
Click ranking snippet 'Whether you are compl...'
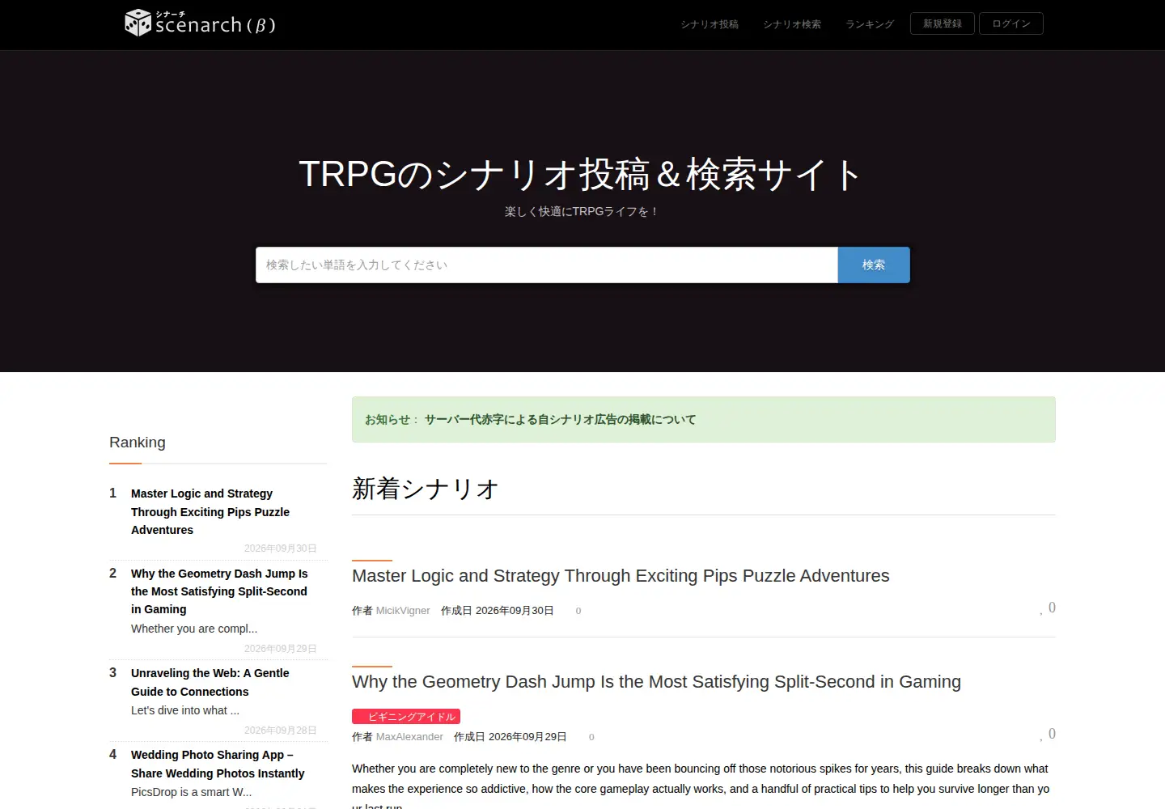pyautogui.click(x=194, y=629)
